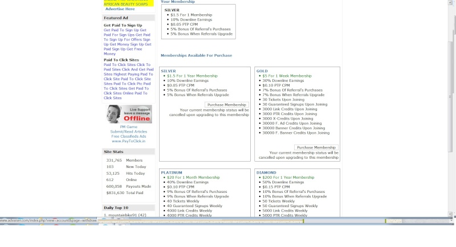This screenshot has height=247, width=456.
Task: Click the African Beauty Soaps highlighted ad
Action: (x=125, y=4)
